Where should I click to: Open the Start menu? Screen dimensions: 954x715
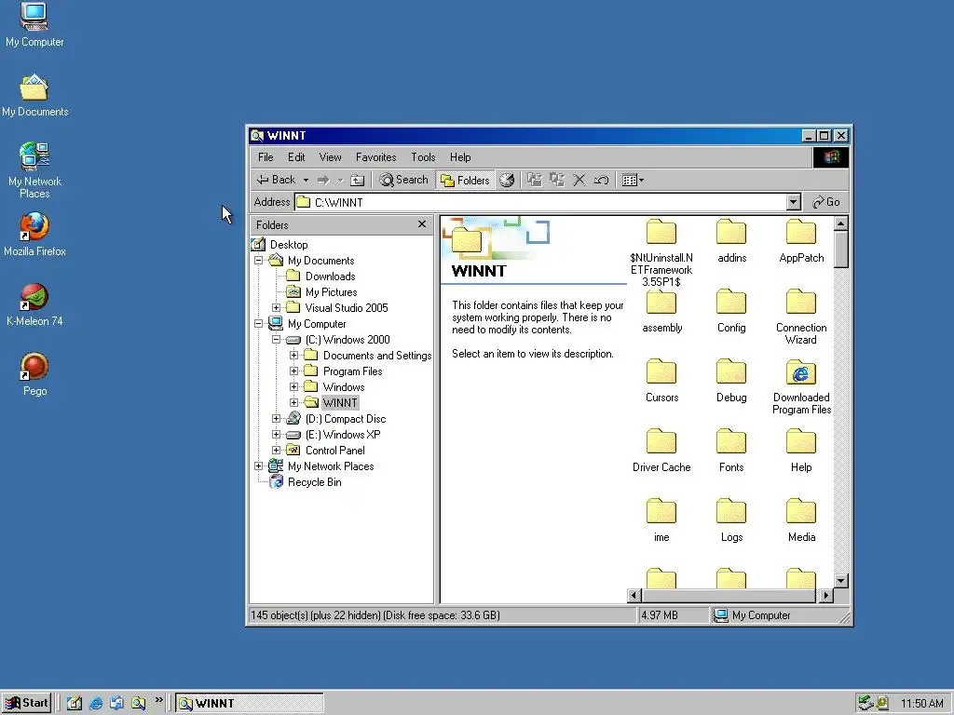point(27,703)
